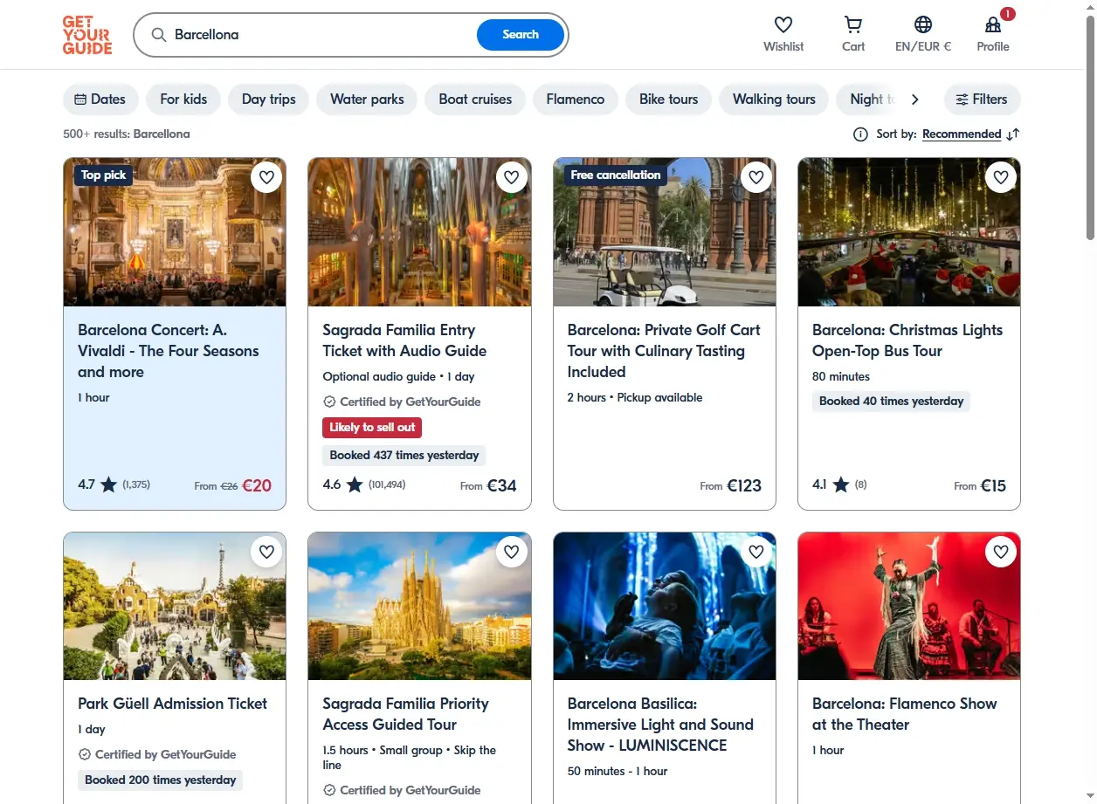Click the info icon beside Sort by
Screen dimensions: 1097x804
860,134
